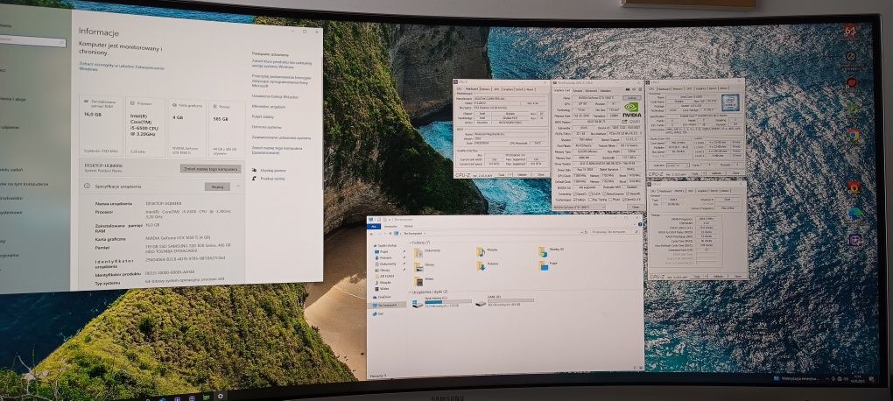Open the Obiekty 3D folder icon

(x=543, y=252)
